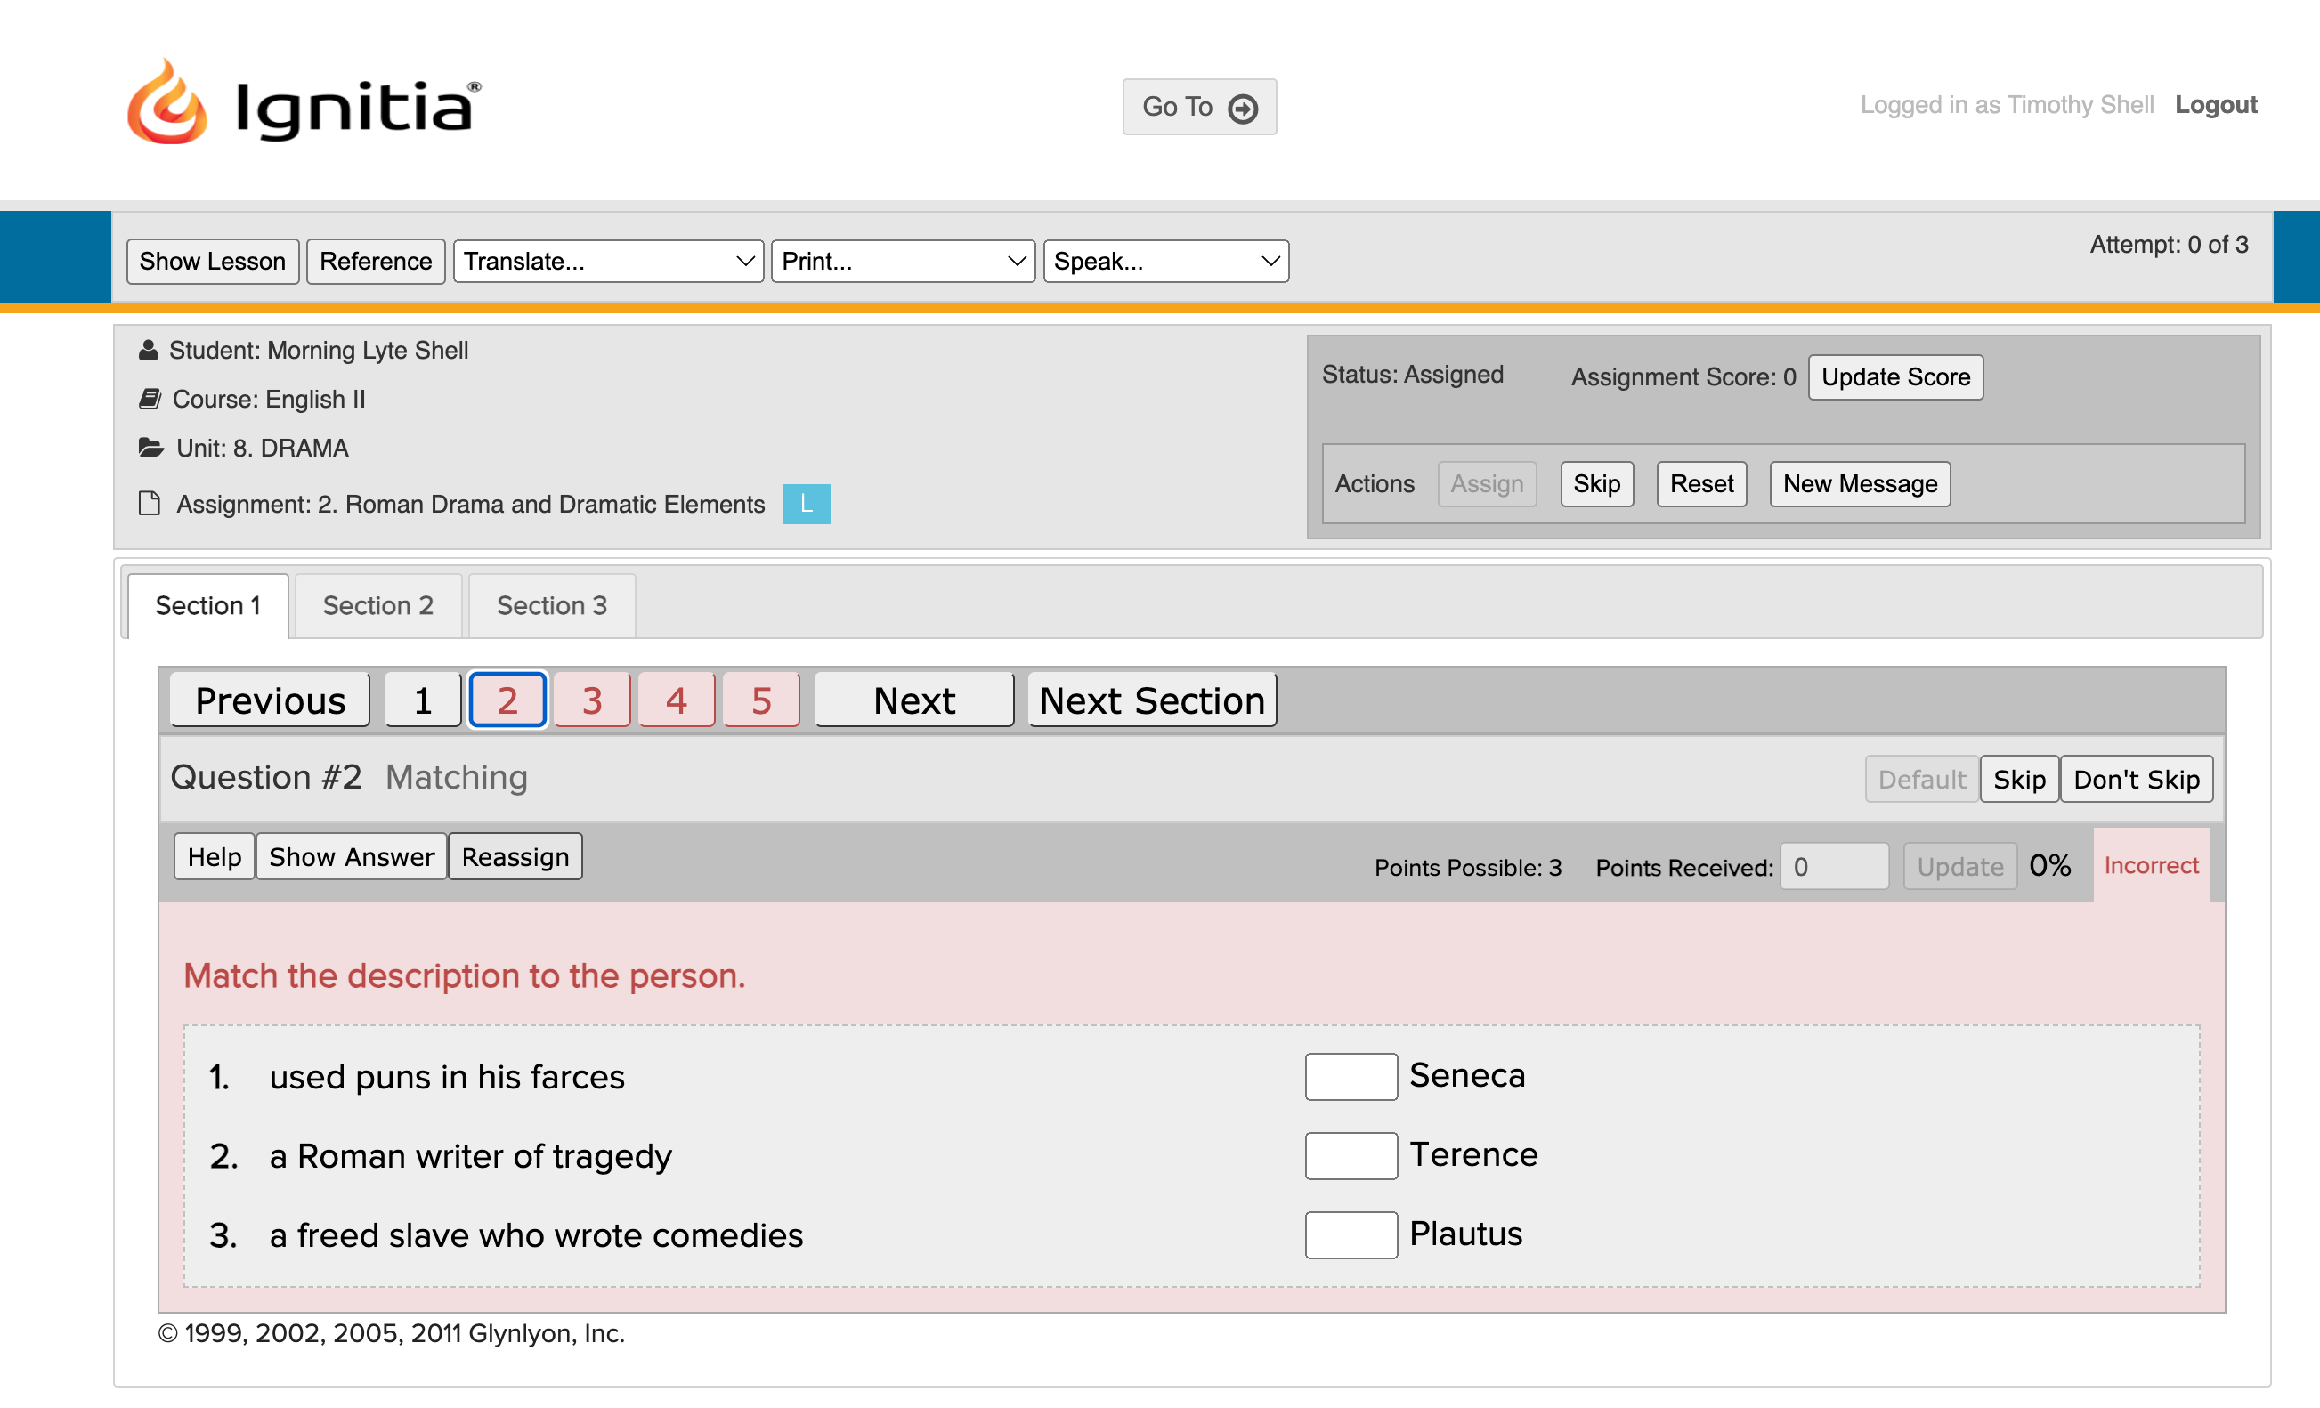Select the Default skip option
Image resolution: width=2320 pixels, height=1408 pixels.
[x=1922, y=780]
